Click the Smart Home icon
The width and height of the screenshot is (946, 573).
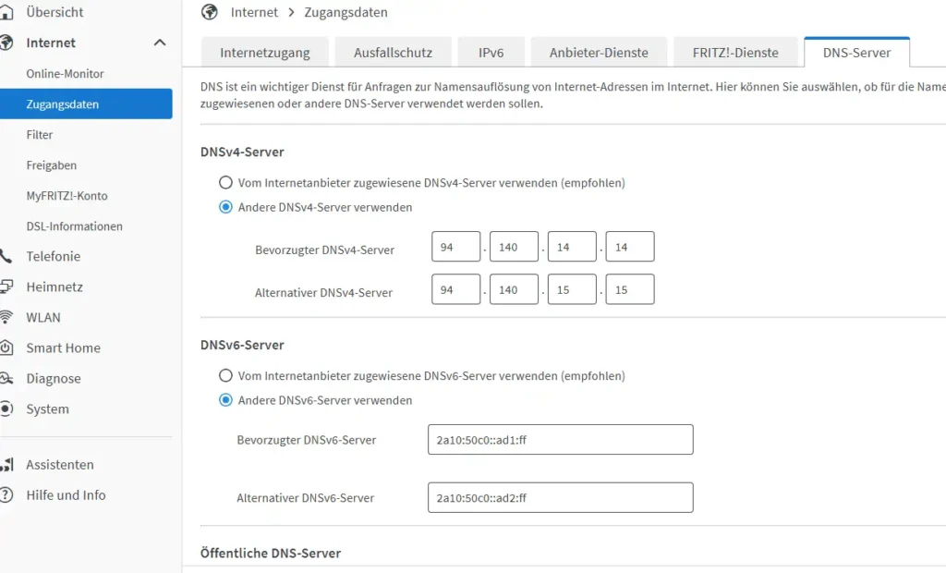coord(6,347)
